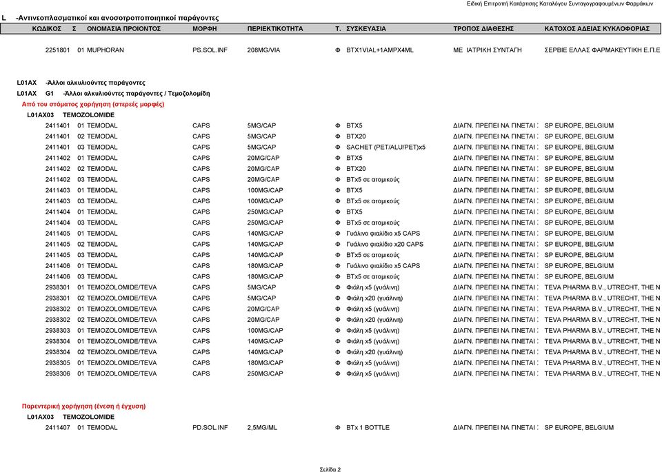Click 100MG/CAP in the TEMOZOLOMIDE/TEVA row
This screenshot has height=472, width=662.
click(x=265, y=331)
